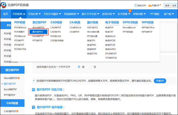
Task: Choose PDF转HTML in the menu
Action: click(20, 49)
